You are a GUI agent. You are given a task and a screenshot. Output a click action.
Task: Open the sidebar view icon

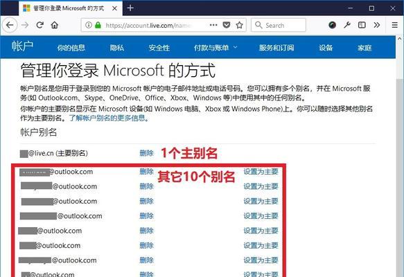point(362,25)
